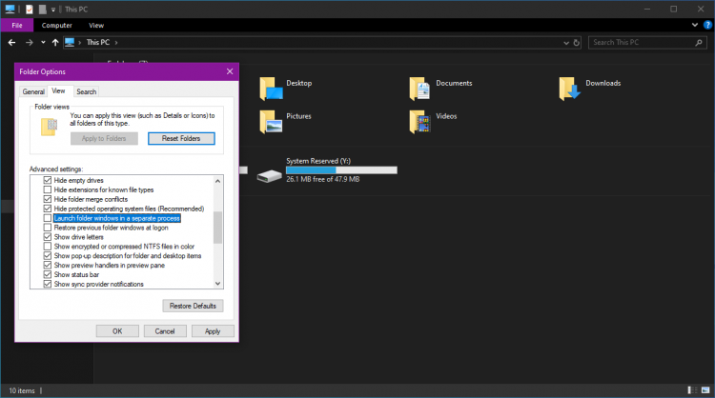Open the Customize Quick Access Toolbar dropdown
Viewport: 715px width, 398px height.
click(52, 10)
